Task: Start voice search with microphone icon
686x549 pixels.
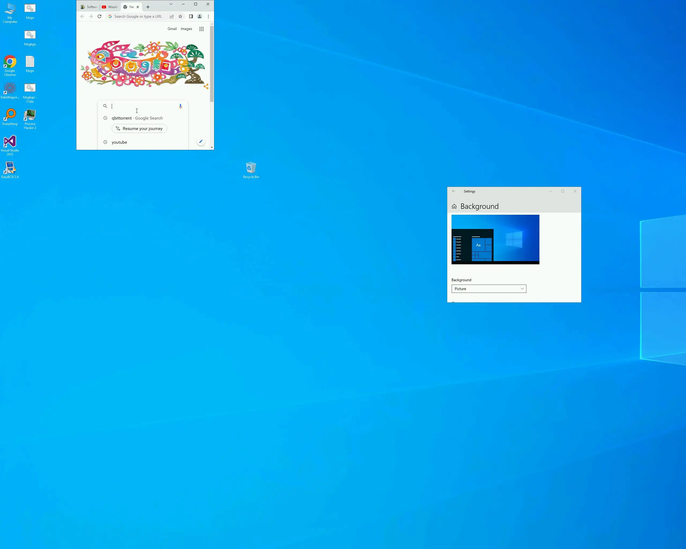Action: coord(180,106)
